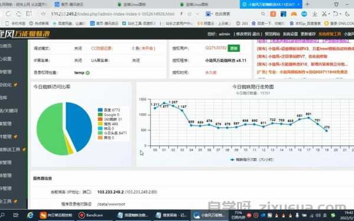This screenshot has height=221, width=354.
Task: Toggle the 百度 6773 legend series
Action: (x=109, y=110)
